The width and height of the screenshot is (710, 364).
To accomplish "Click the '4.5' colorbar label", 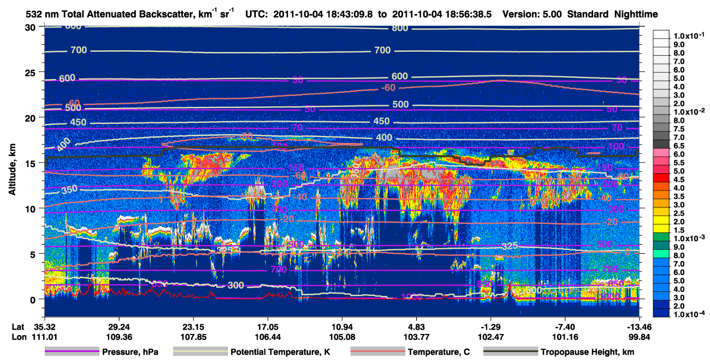I will (x=679, y=180).
